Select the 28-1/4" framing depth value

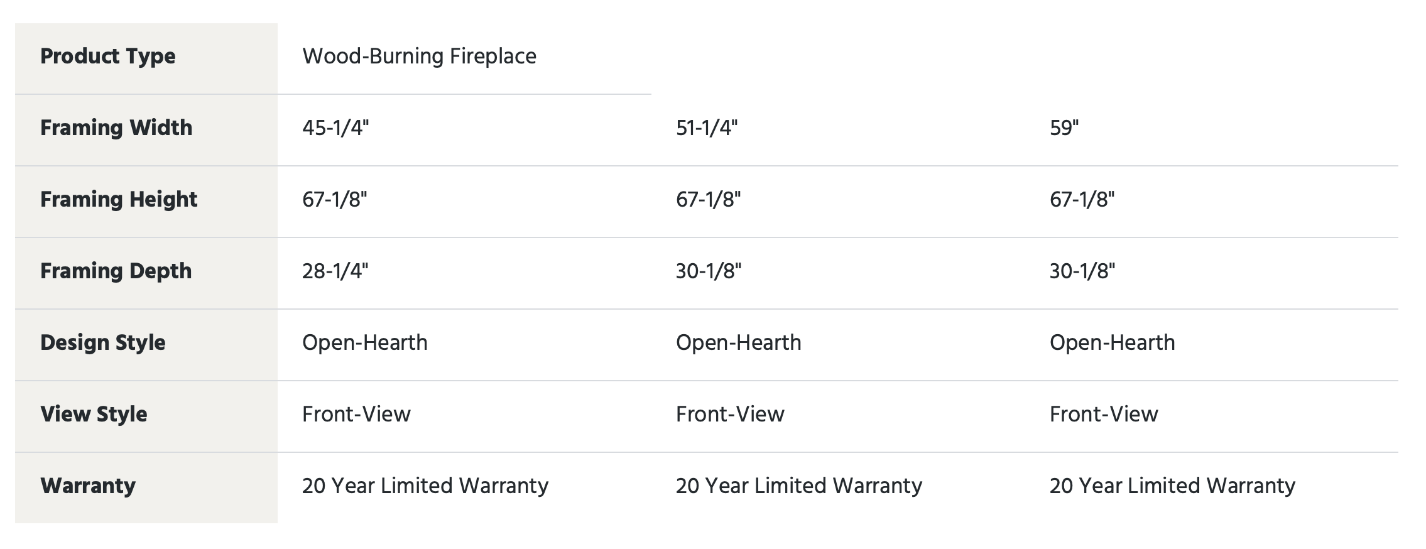[335, 271]
